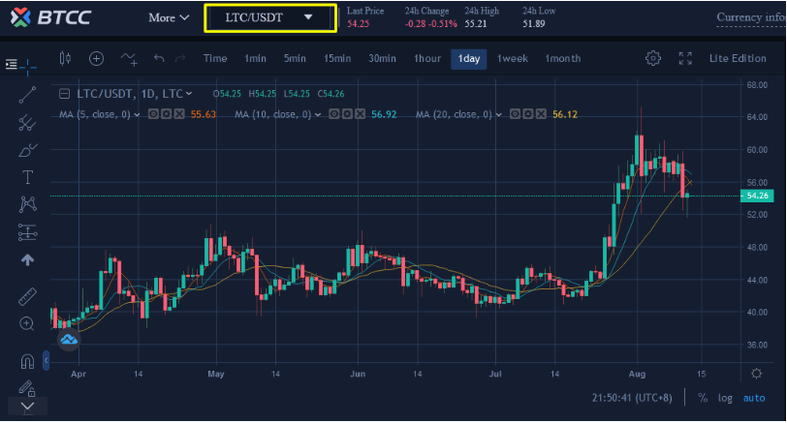Select the price range projection tool
Image resolution: width=787 pixels, height=423 pixels.
pyautogui.click(x=27, y=232)
